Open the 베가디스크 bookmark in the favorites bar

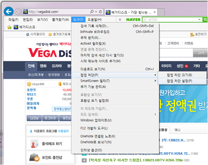24,27
